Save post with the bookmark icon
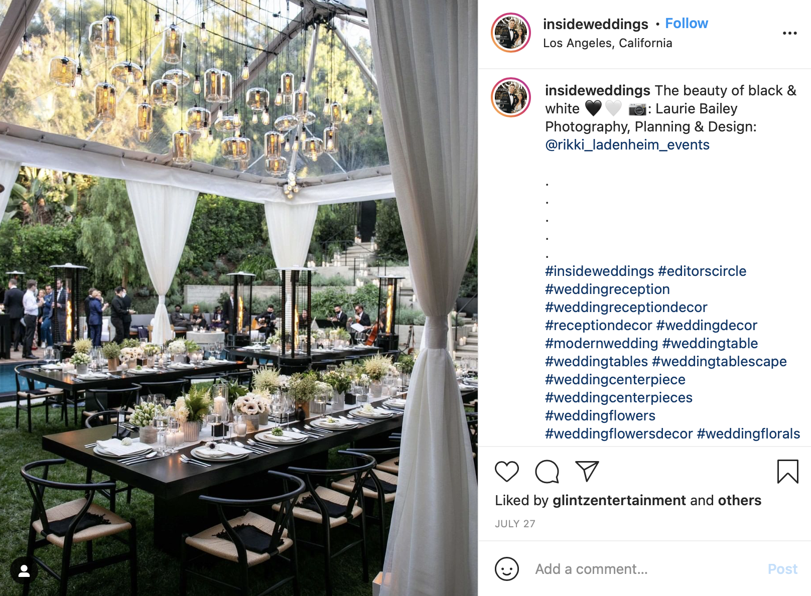 point(787,472)
